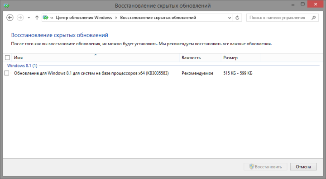Go up one level with the Up arrow

pyautogui.click(x=37, y=18)
